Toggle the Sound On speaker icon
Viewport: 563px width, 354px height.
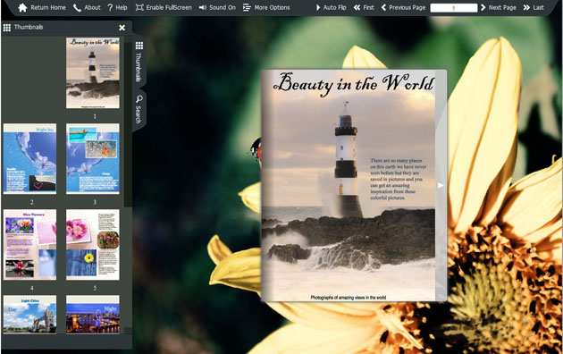[x=203, y=7]
